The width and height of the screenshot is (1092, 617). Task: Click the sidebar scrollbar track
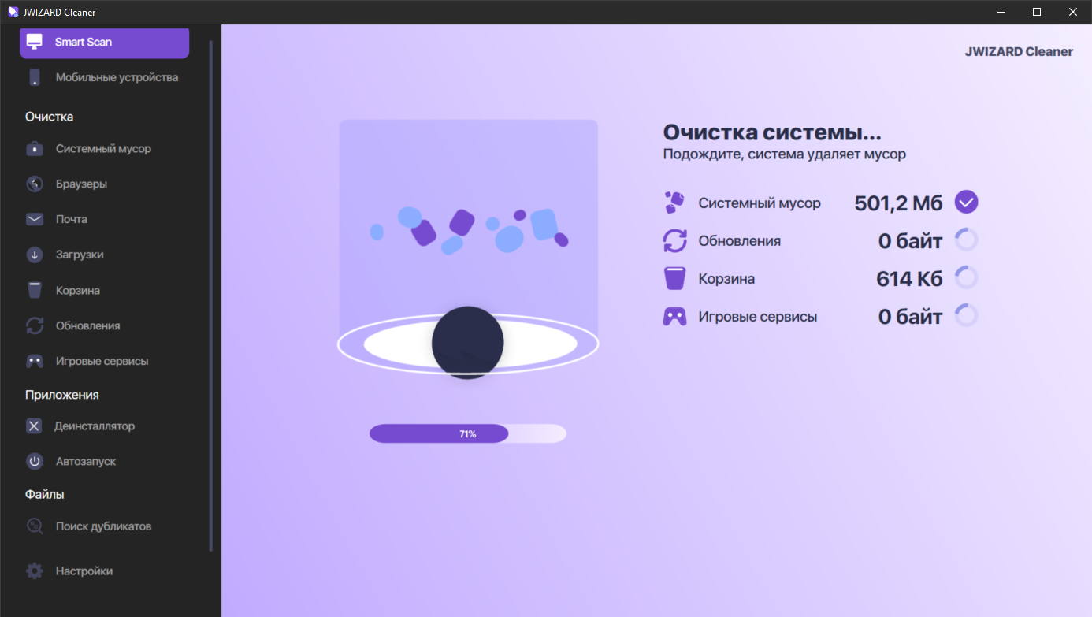(x=211, y=315)
